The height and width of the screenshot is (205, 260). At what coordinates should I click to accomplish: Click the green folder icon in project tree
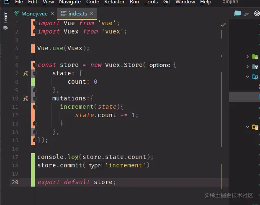click(x=255, y=56)
